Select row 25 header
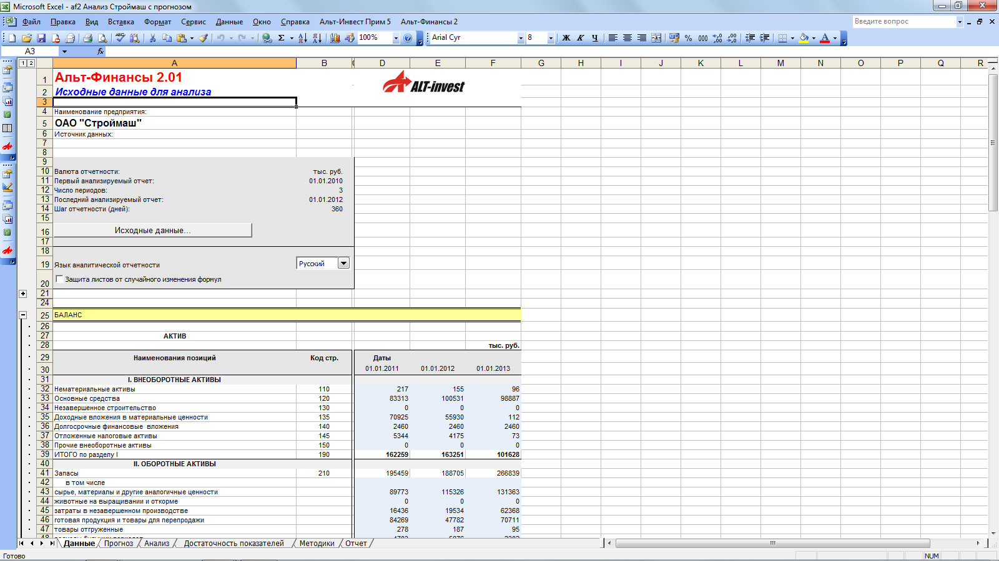This screenshot has height=561, width=999. [44, 315]
